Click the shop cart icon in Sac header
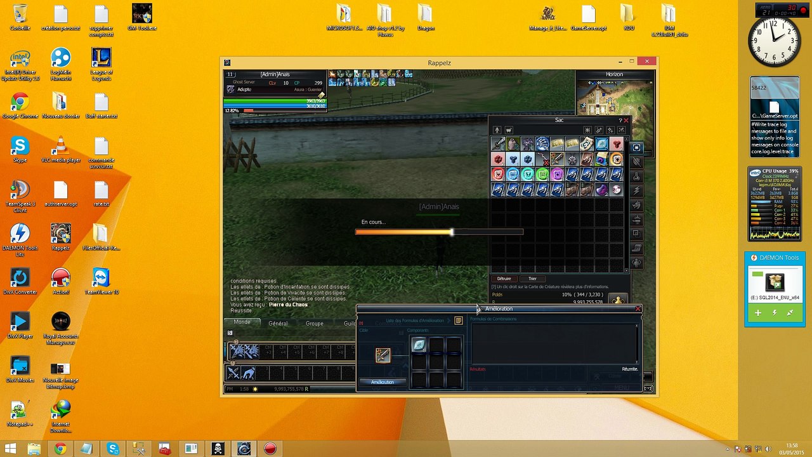The height and width of the screenshot is (457, 812). pos(509,130)
